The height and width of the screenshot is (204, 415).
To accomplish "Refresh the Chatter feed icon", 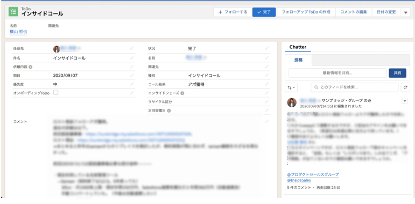I will 405,88.
